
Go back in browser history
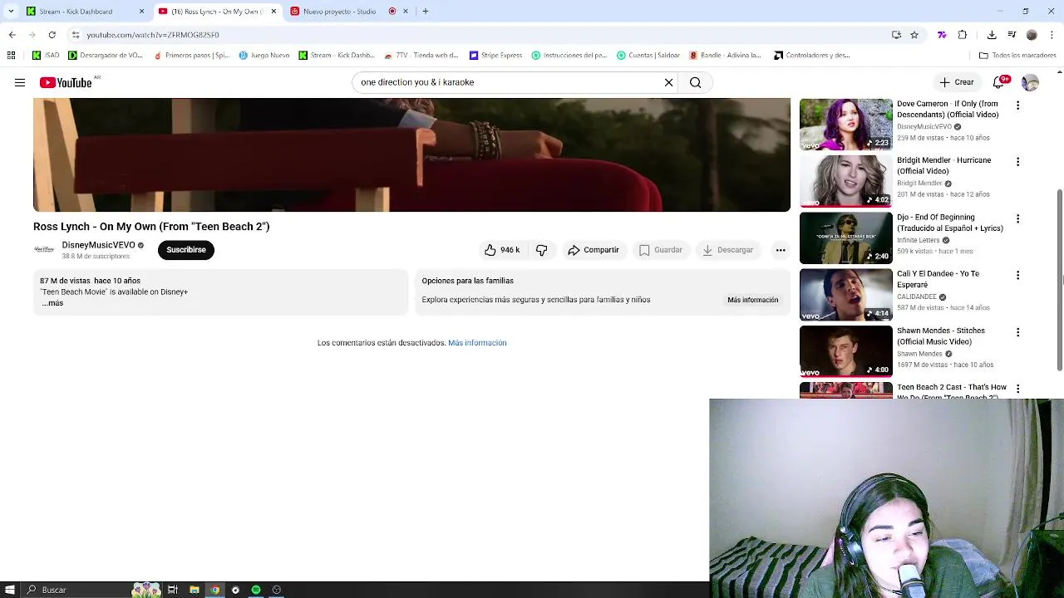pos(12,35)
